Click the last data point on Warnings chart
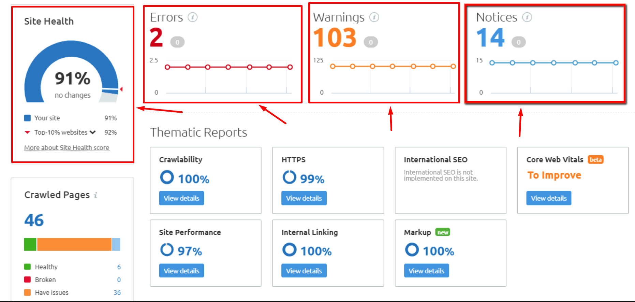The width and height of the screenshot is (635, 302). click(x=453, y=66)
